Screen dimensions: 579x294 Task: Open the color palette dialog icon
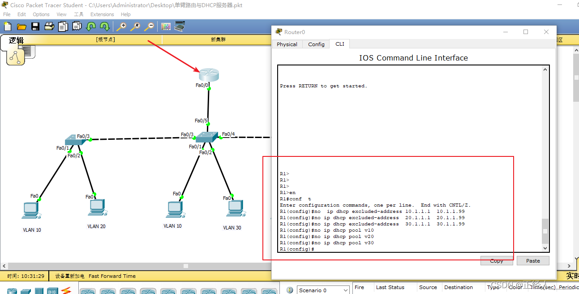[x=166, y=26]
